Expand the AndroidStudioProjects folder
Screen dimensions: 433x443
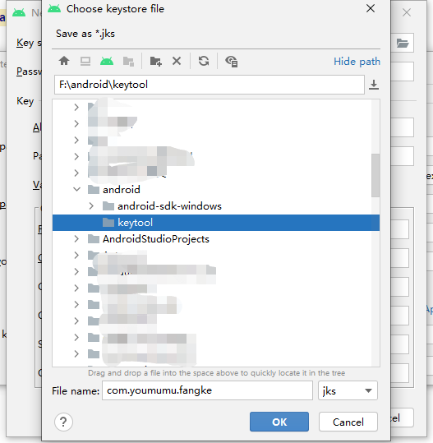coord(76,239)
